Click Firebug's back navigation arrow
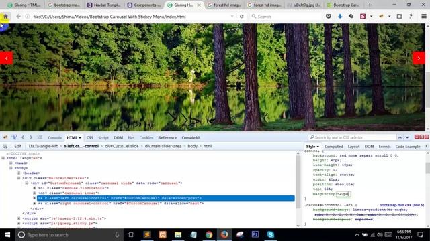The height and width of the screenshot is (241, 430). coord(23,137)
